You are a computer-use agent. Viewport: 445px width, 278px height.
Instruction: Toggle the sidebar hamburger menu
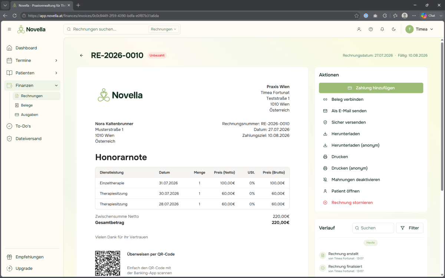(9, 29)
